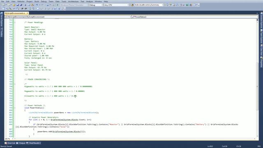Open the Edit menu

point(8,1)
